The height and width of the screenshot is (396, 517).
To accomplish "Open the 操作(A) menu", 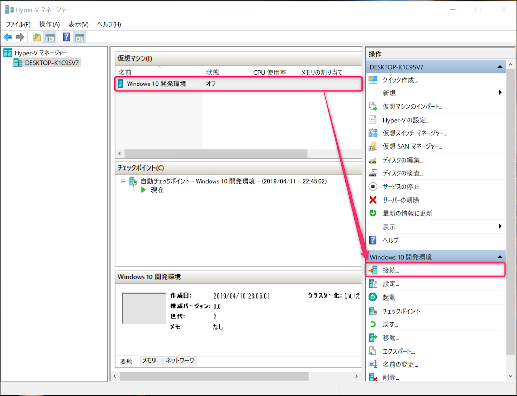I will pyautogui.click(x=49, y=24).
